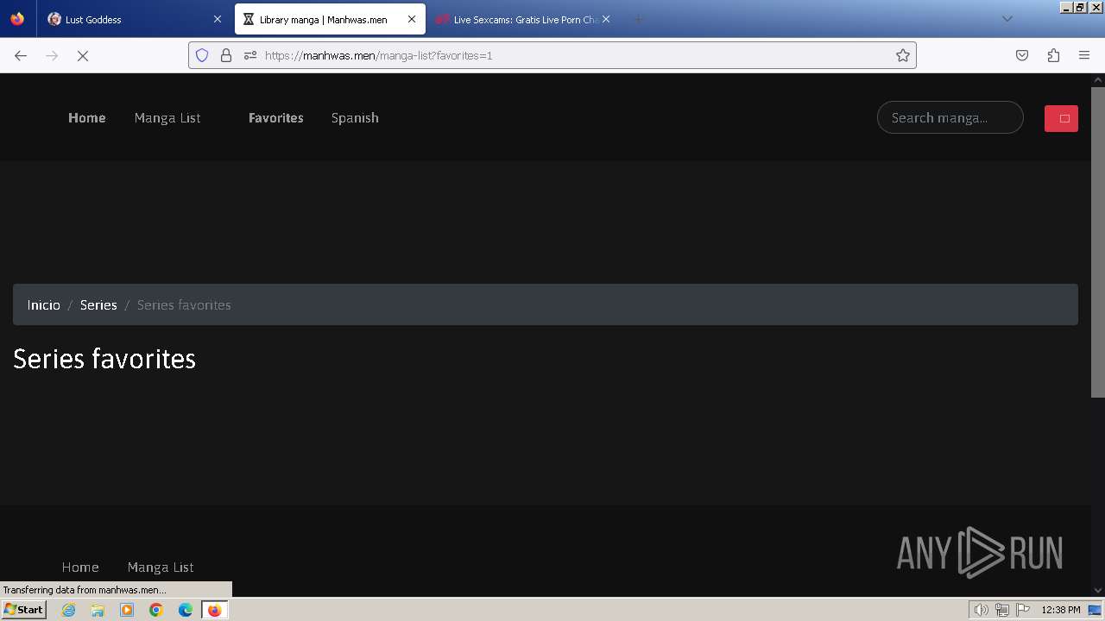Screen dimensions: 1105x621
Task: Follow the Inicio breadcrumb link
Action: coord(44,304)
